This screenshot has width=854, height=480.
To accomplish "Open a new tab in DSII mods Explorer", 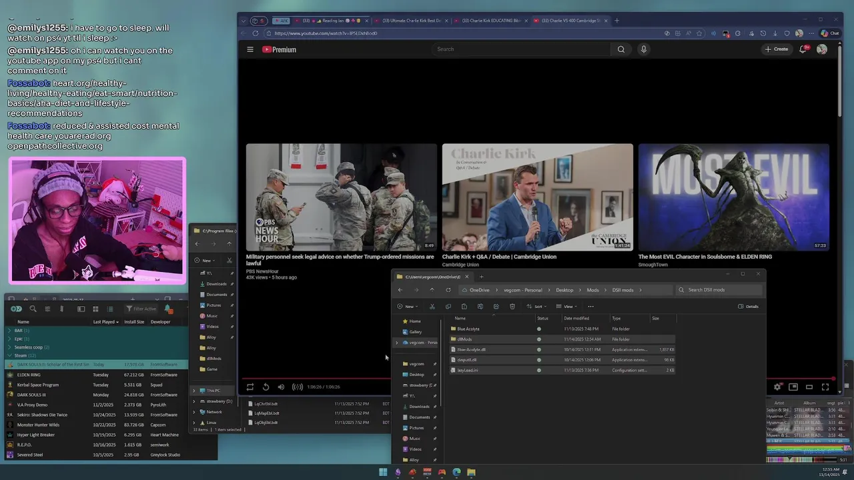I will pyautogui.click(x=481, y=277).
